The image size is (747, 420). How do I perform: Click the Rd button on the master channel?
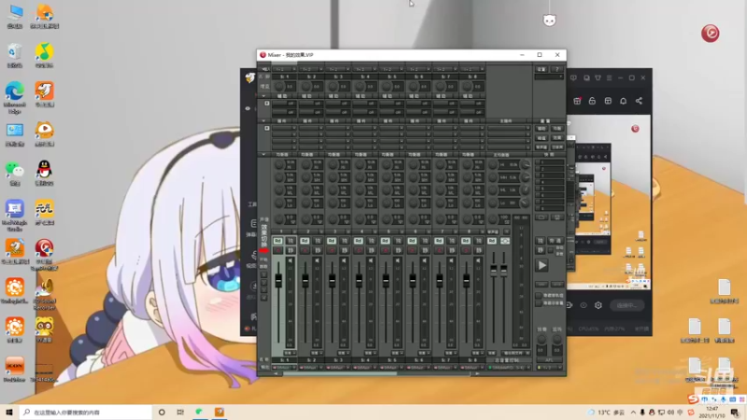coord(492,241)
